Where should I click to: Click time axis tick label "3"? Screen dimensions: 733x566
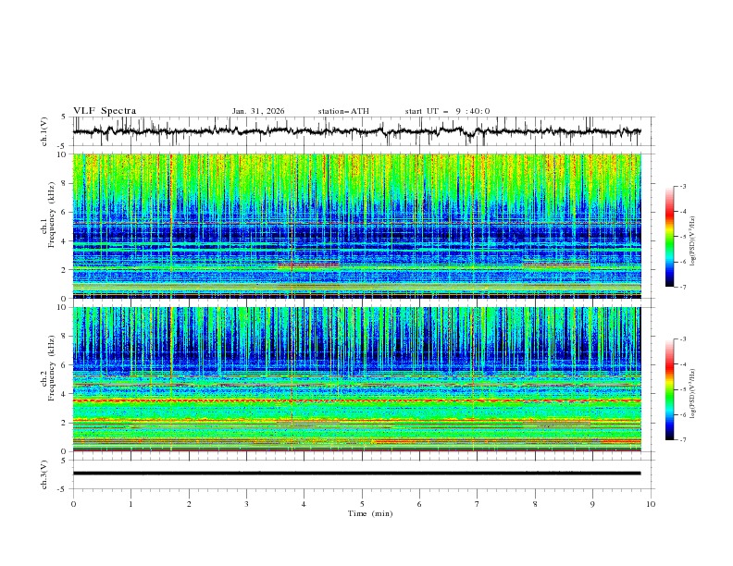[x=246, y=504]
